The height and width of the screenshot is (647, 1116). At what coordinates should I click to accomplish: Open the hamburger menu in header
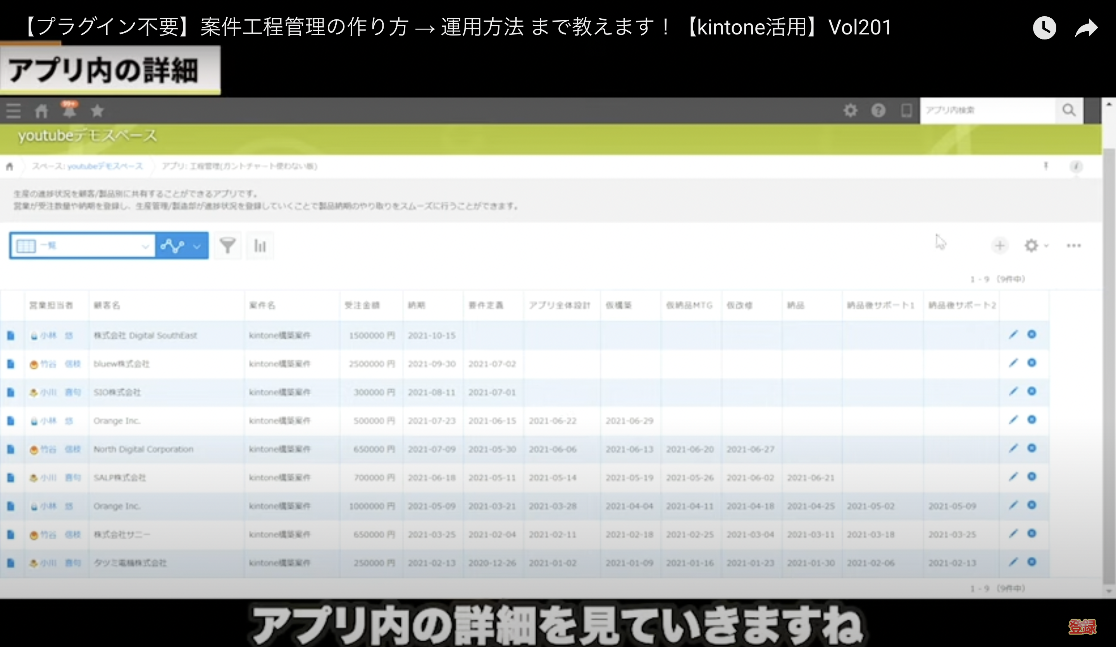13,111
